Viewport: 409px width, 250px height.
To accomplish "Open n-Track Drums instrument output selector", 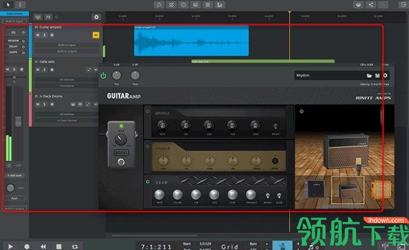I will (x=67, y=121).
